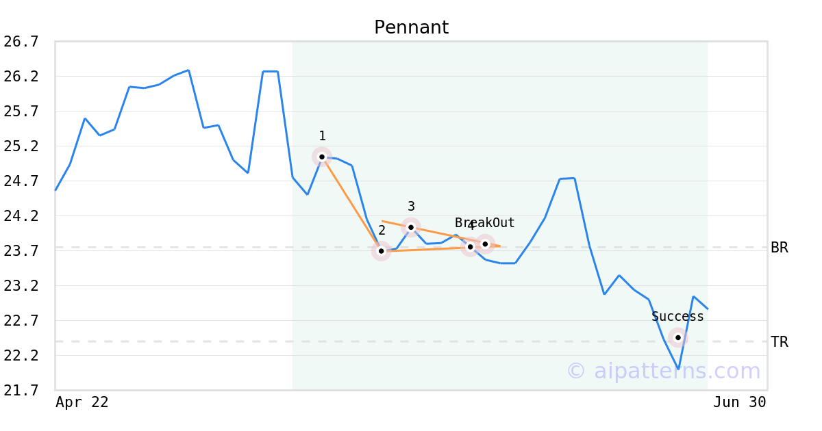Click the 25.2 y-axis tick label

(x=21, y=146)
